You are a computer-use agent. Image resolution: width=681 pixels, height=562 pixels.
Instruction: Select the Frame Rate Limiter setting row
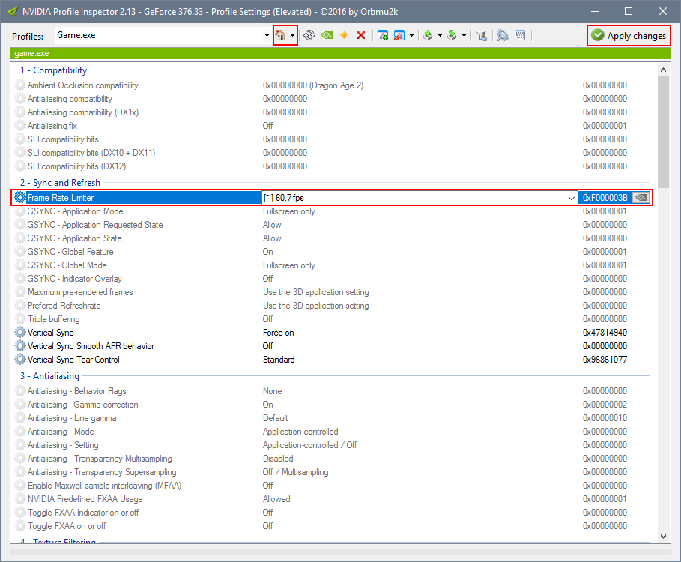tap(332, 198)
